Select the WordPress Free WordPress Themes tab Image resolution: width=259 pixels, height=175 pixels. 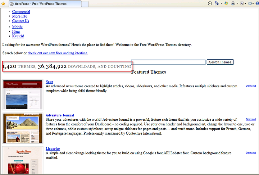click(x=45, y=4)
